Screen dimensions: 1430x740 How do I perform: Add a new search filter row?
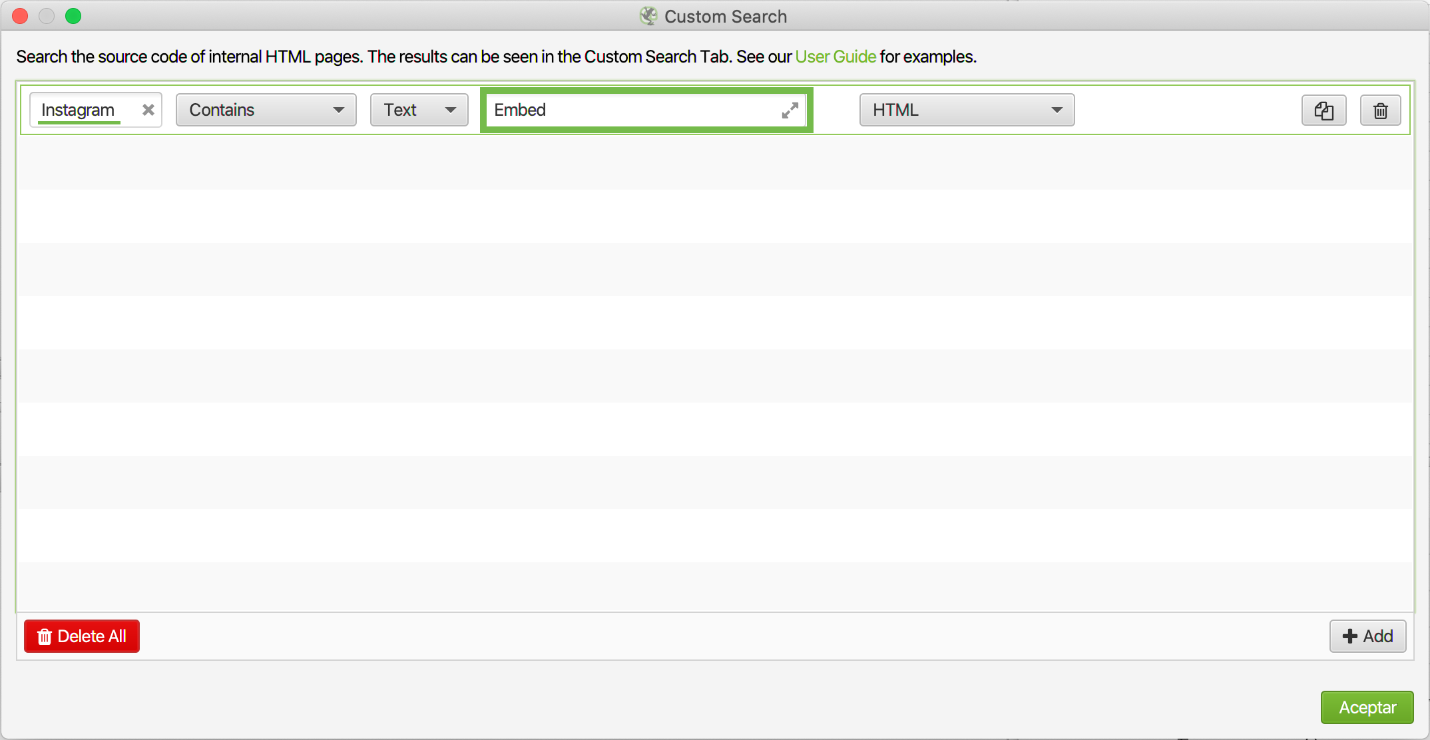click(x=1367, y=636)
